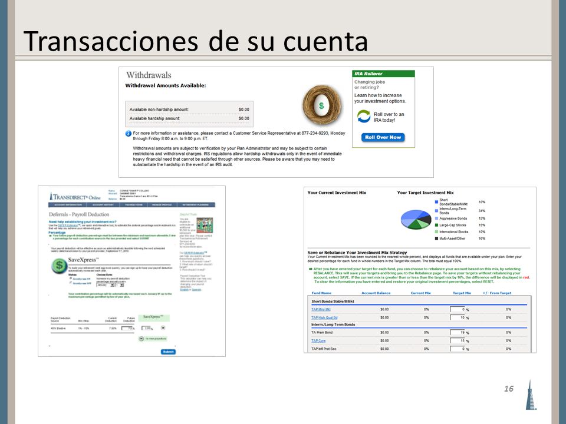Image resolution: width=566 pixels, height=424 pixels.
Task: Click the SaveXpress percentage input field
Action: pyautogui.click(x=147, y=328)
